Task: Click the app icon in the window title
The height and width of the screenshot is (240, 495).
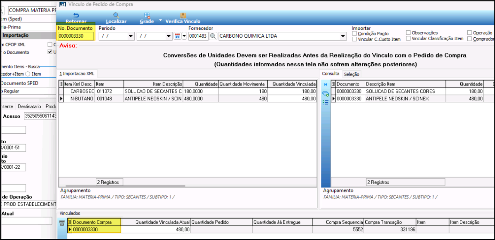Action: pyautogui.click(x=63, y=4)
